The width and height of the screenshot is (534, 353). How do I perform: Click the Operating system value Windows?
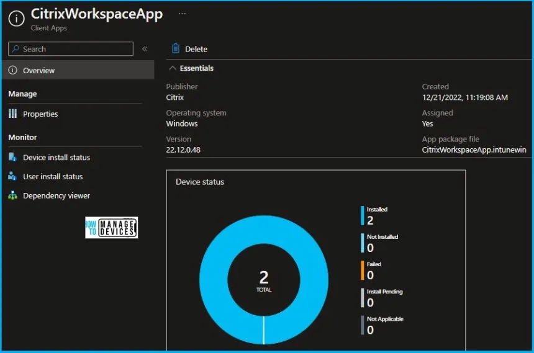click(182, 123)
